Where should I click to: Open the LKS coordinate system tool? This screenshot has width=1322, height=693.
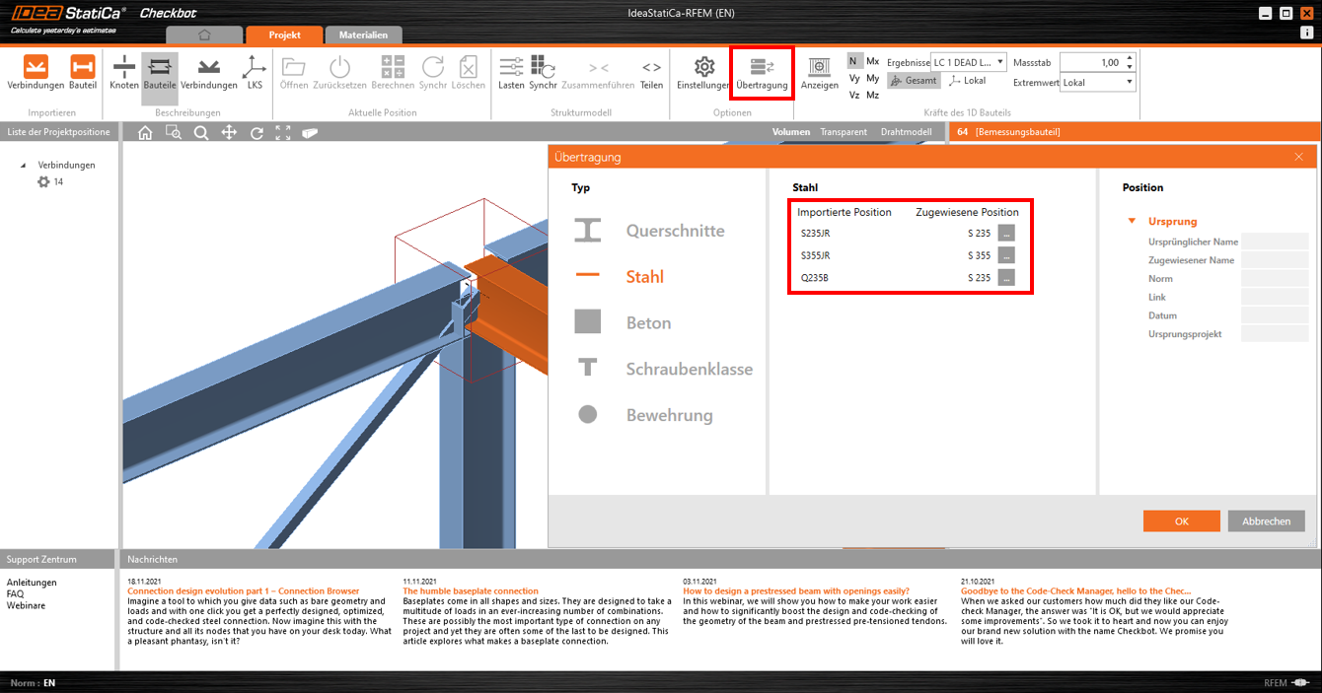pos(255,68)
